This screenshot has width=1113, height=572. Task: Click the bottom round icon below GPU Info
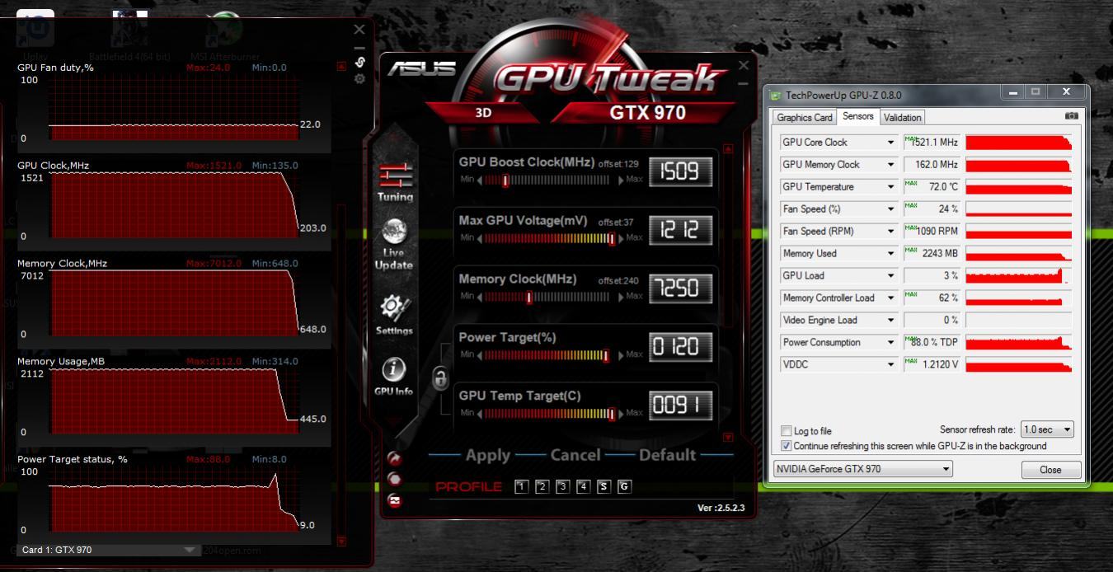[x=394, y=500]
